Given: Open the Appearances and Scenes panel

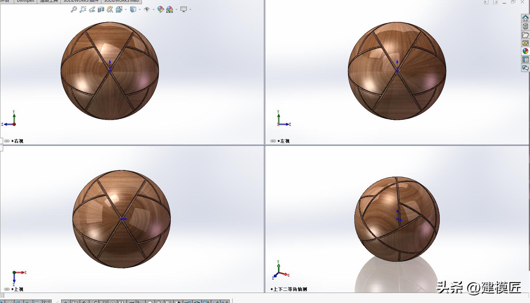Looking at the screenshot, I should tap(525, 51).
